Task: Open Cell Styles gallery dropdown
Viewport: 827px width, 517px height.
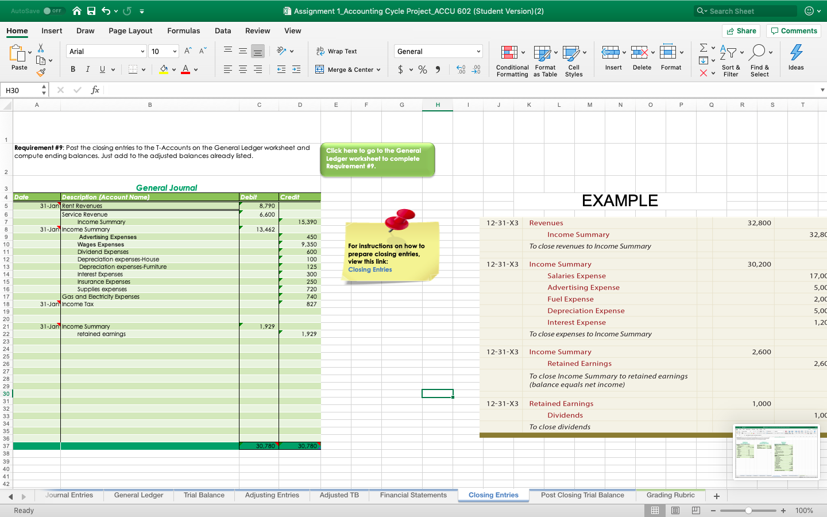Action: pos(574,60)
